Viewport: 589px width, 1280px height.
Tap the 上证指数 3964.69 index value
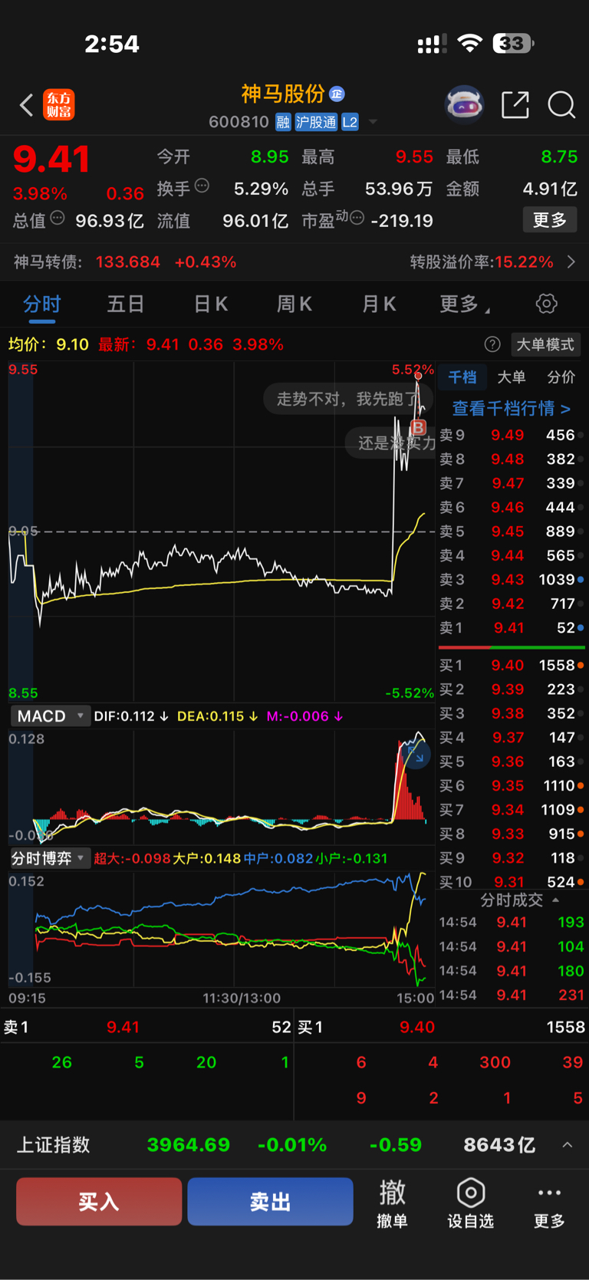pos(189,1145)
